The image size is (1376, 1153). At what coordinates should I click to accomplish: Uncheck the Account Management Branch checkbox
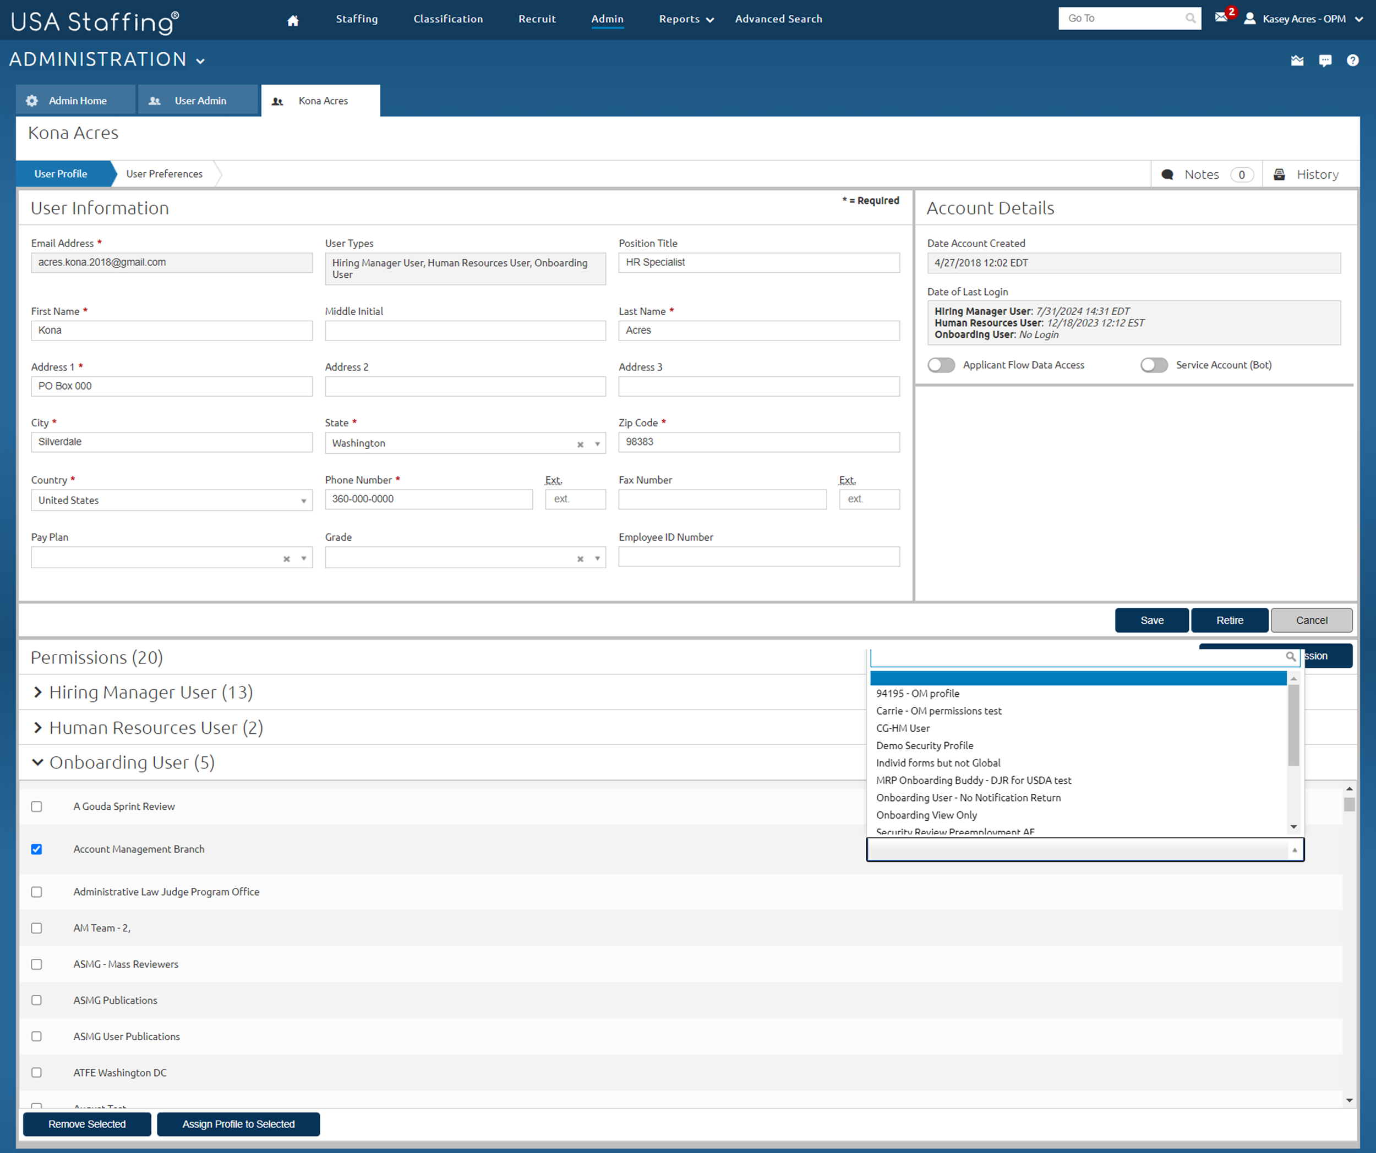pos(37,850)
